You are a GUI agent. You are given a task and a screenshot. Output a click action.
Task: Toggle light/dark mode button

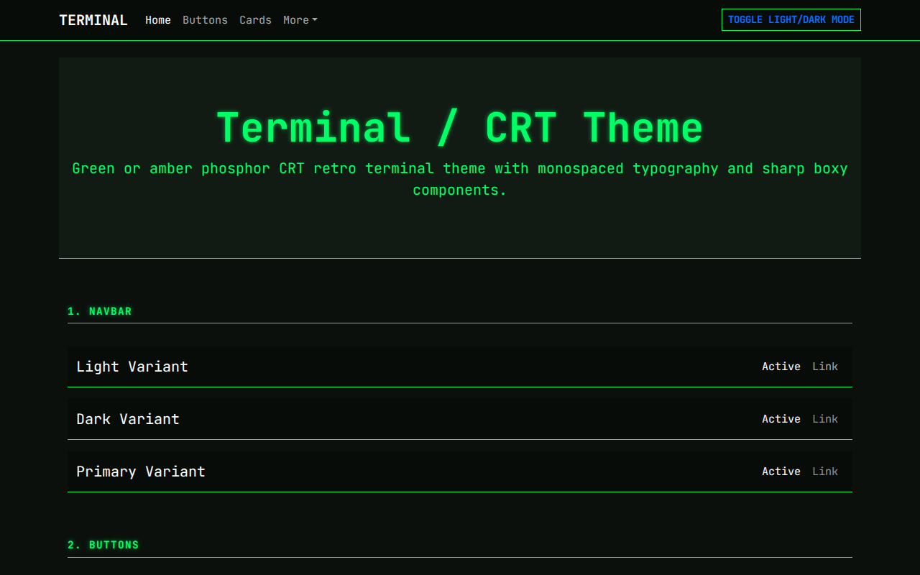pyautogui.click(x=791, y=20)
